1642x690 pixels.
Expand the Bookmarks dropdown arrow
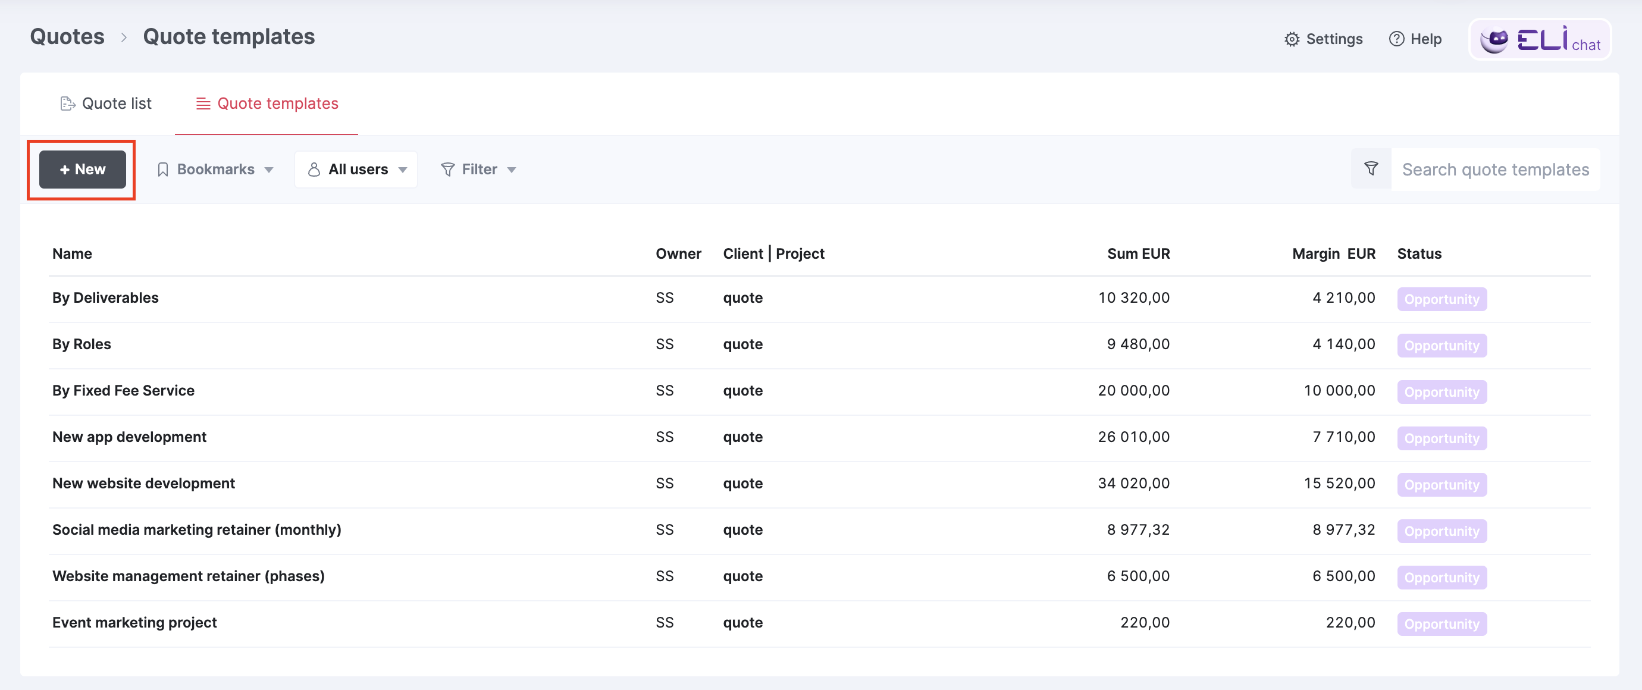click(x=269, y=170)
